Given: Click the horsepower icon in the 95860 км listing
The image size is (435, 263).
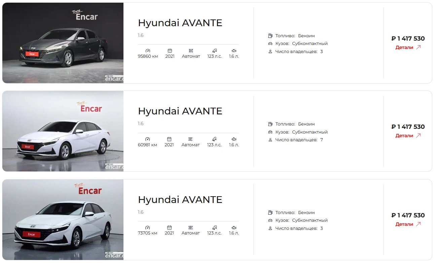Looking at the screenshot, I should (x=214, y=51).
